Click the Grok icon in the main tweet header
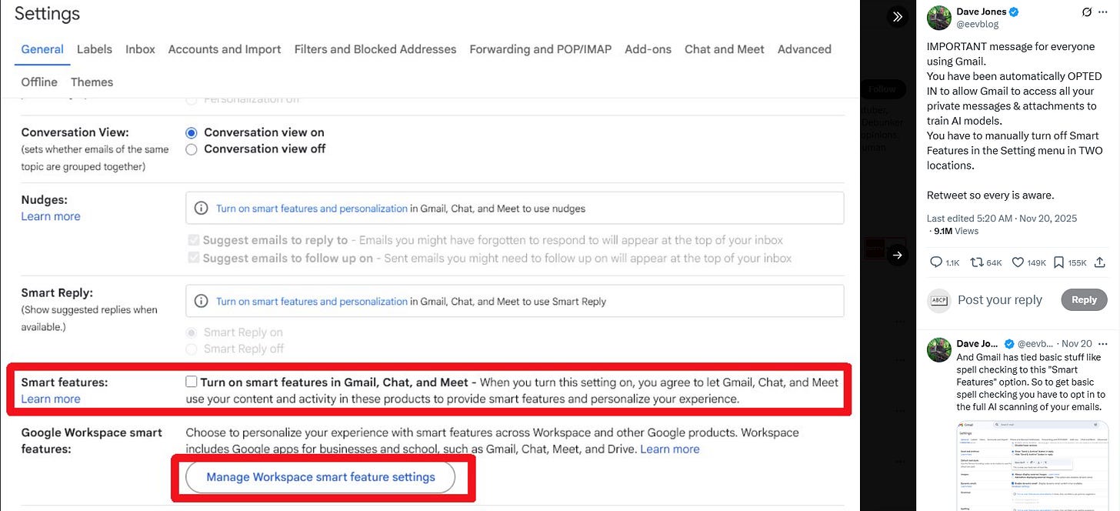This screenshot has height=511, width=1120. coord(1087,12)
